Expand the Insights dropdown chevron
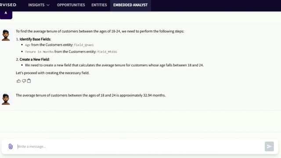 [48, 5]
